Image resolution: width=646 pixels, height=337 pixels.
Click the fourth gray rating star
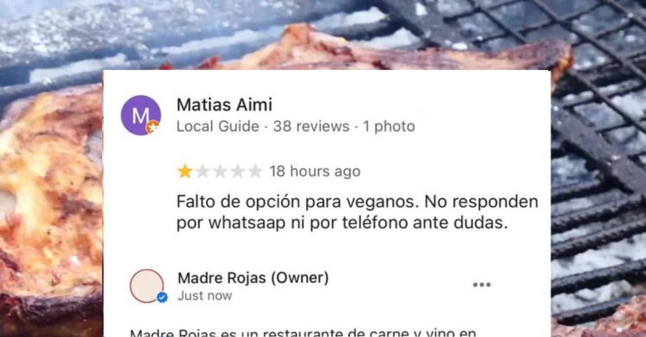[x=238, y=171]
